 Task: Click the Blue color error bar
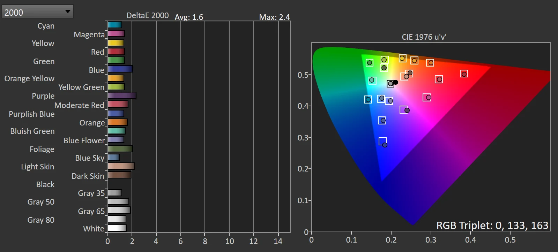point(120,69)
